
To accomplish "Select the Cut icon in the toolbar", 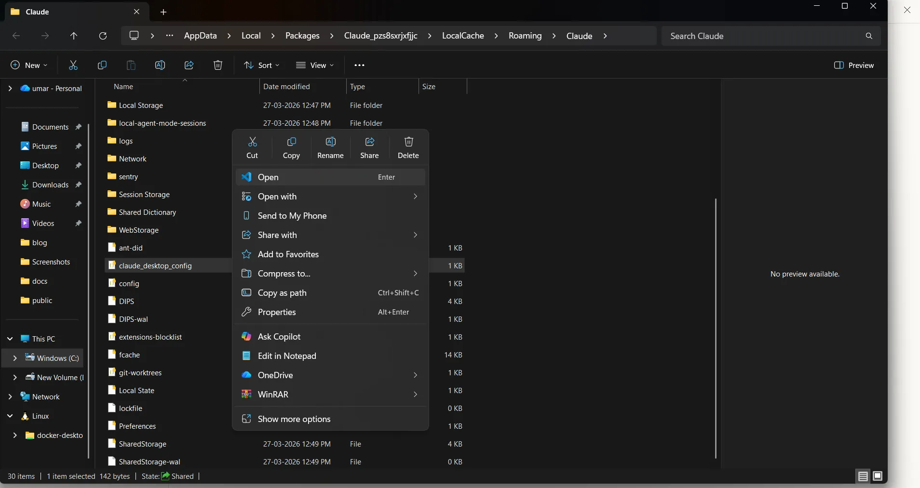I will click(x=73, y=65).
